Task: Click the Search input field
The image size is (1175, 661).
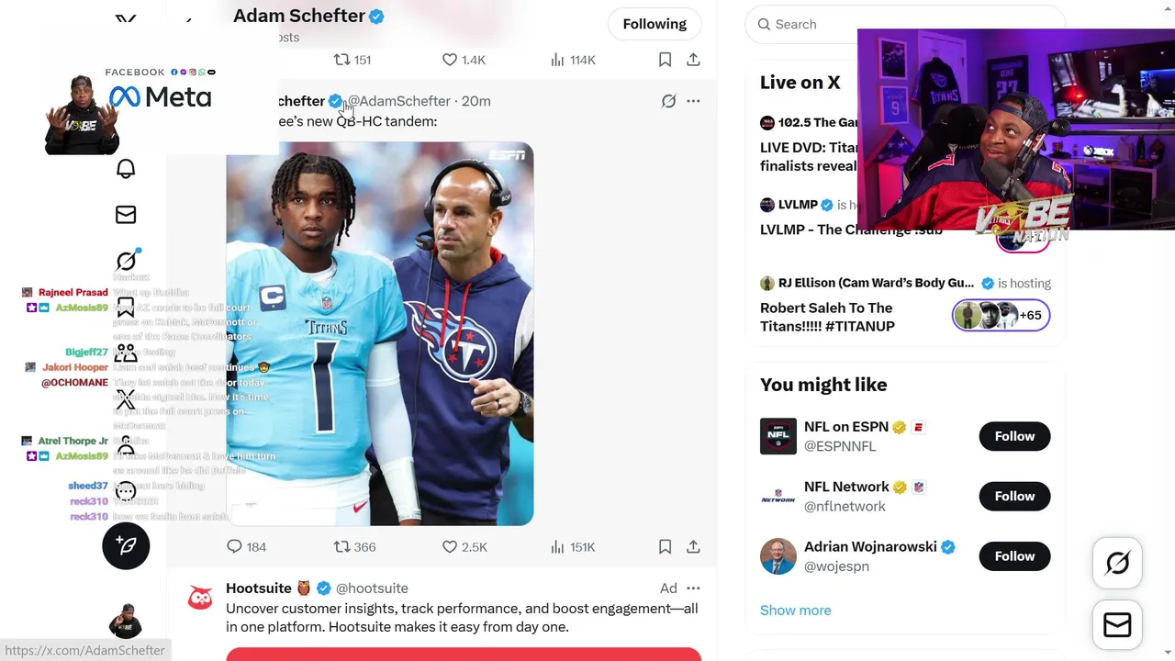Action: pyautogui.click(x=904, y=25)
